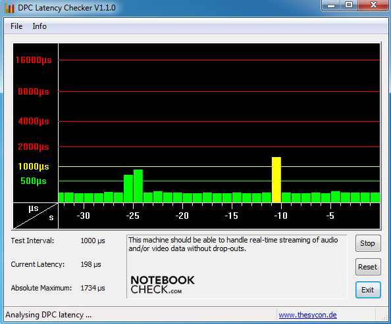Image resolution: width=391 pixels, height=324 pixels.
Task: Open the Info menu
Action: 39,26
